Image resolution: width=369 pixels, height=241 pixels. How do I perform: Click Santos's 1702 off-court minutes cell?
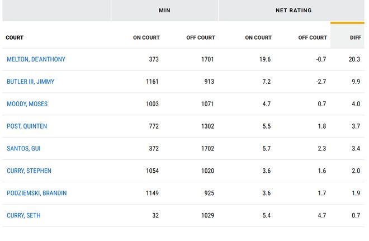pyautogui.click(x=207, y=149)
